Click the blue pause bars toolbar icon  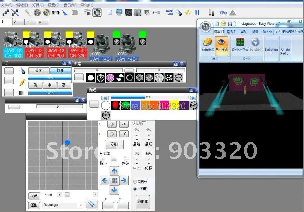pyautogui.click(x=197, y=13)
